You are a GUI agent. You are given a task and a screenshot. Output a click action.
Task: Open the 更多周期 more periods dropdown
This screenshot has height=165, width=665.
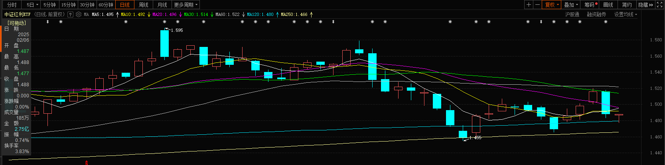[185, 5]
